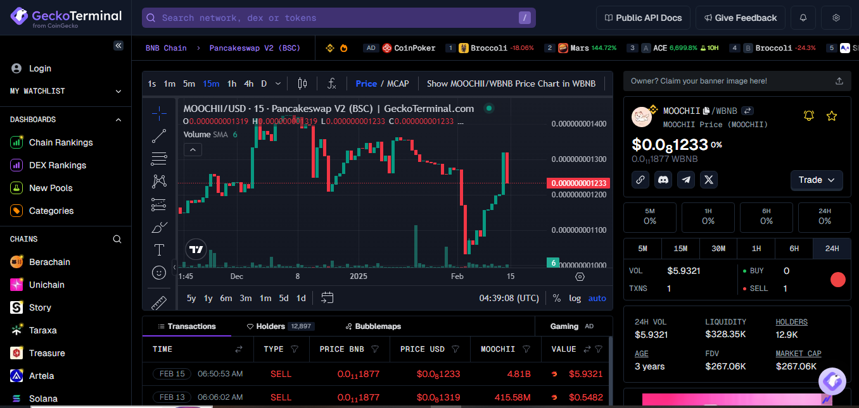
Task: Switch chart to MCAP view
Action: [398, 83]
